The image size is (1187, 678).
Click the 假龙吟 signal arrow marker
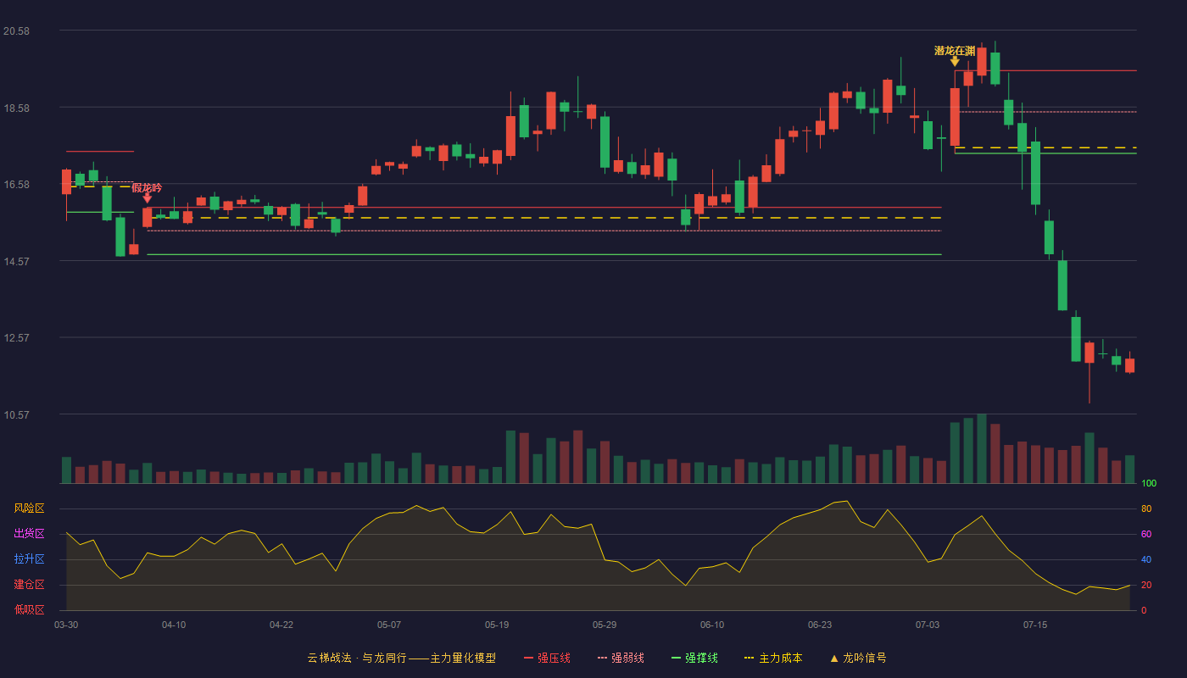(x=147, y=198)
